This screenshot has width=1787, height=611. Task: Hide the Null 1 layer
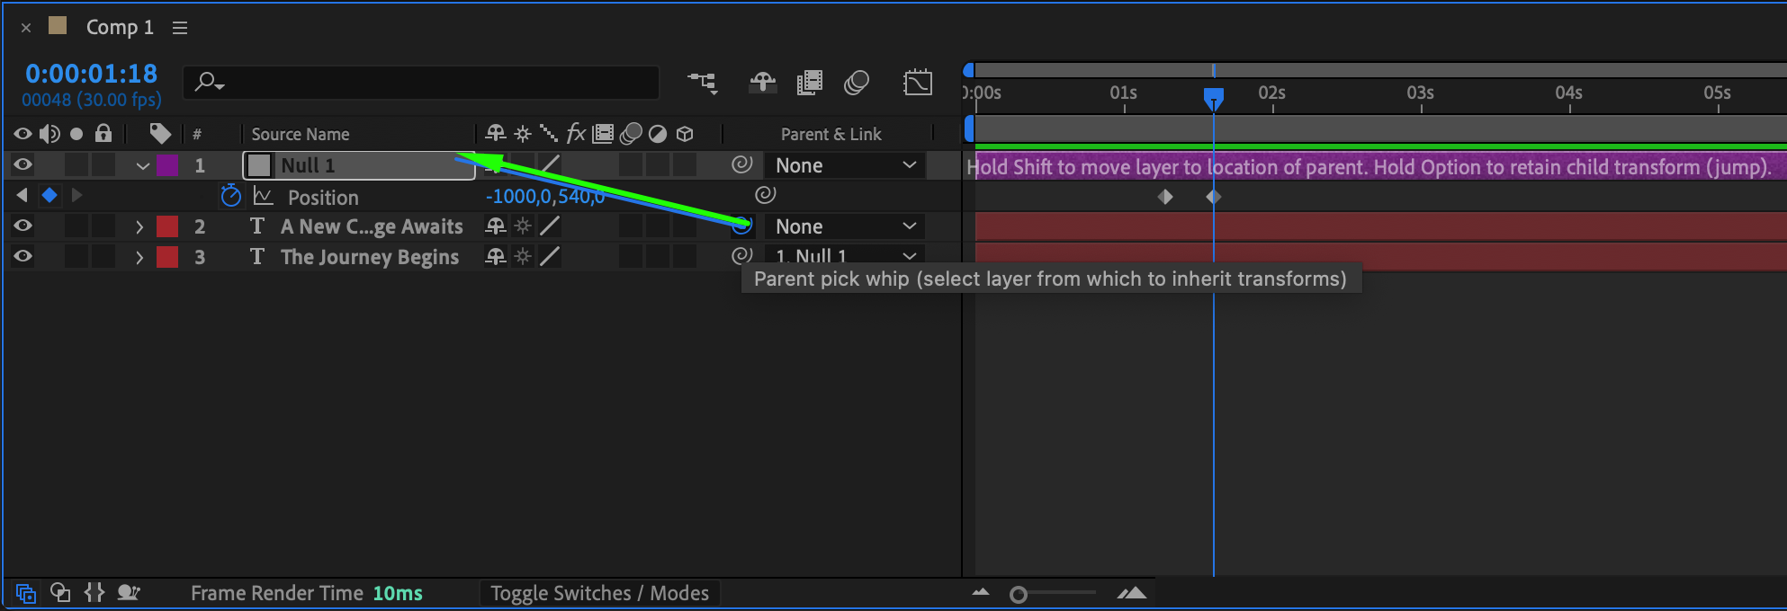(23, 164)
